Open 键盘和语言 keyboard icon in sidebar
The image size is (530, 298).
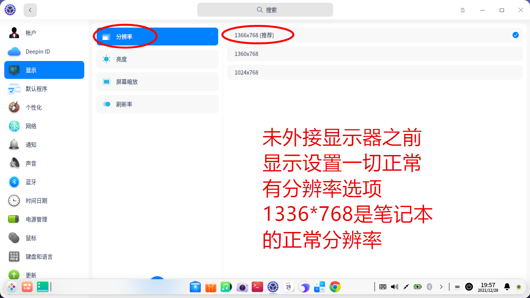click(14, 256)
